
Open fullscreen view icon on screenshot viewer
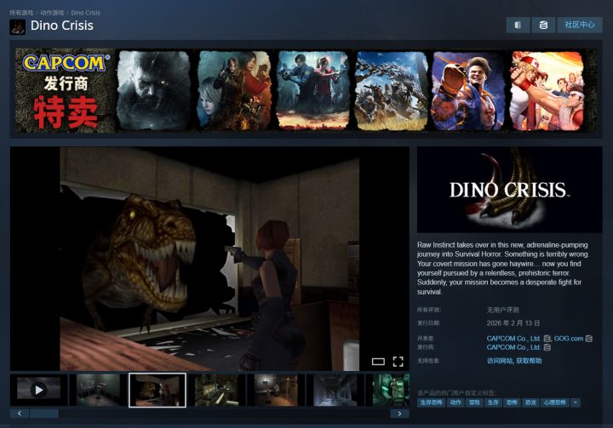point(398,362)
